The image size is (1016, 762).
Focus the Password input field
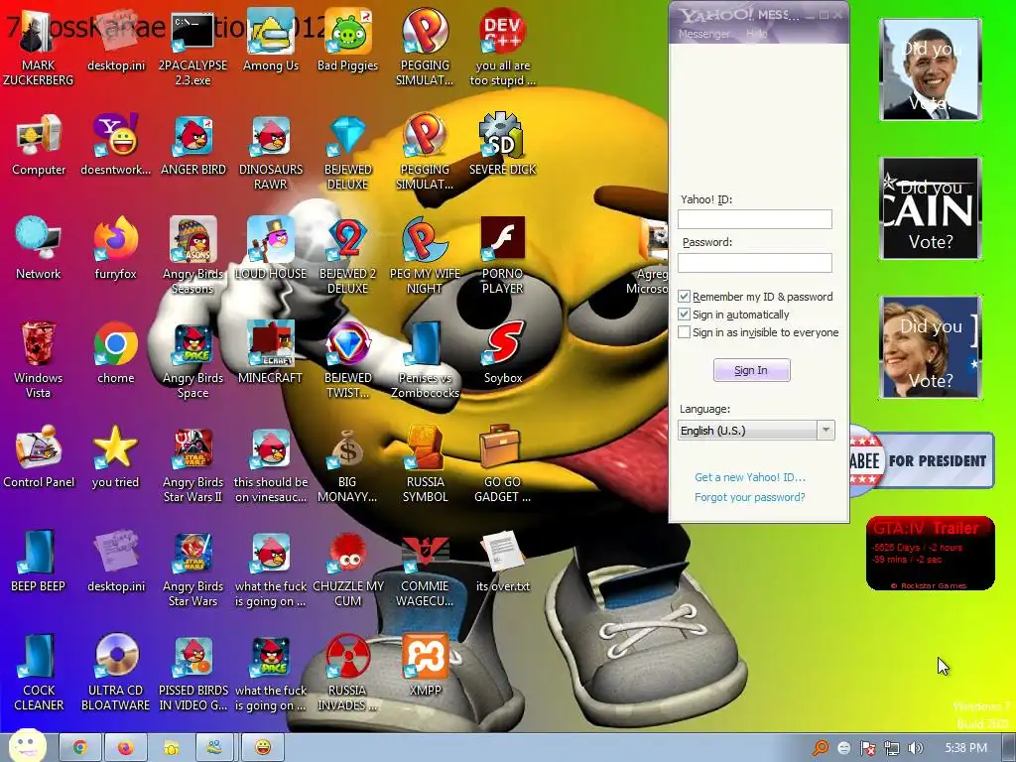(755, 262)
